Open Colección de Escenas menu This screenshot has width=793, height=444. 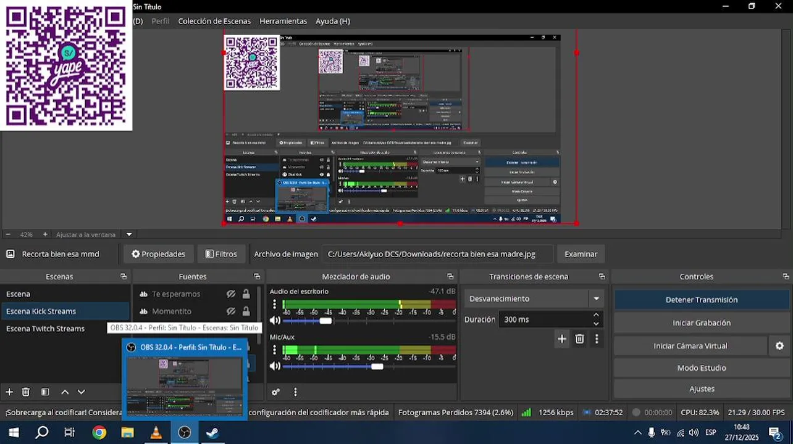point(214,21)
